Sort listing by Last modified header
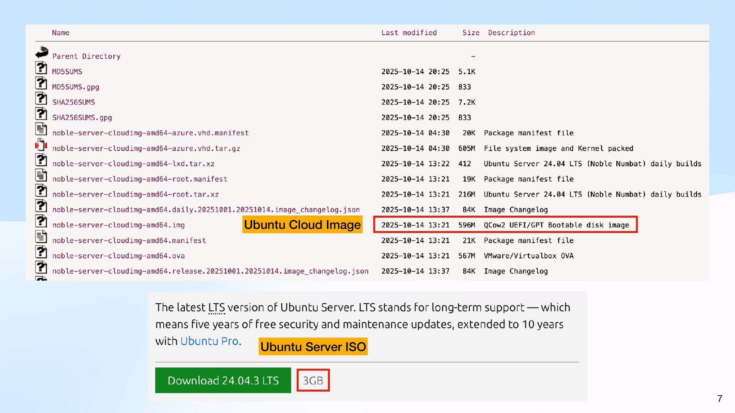 409,33
